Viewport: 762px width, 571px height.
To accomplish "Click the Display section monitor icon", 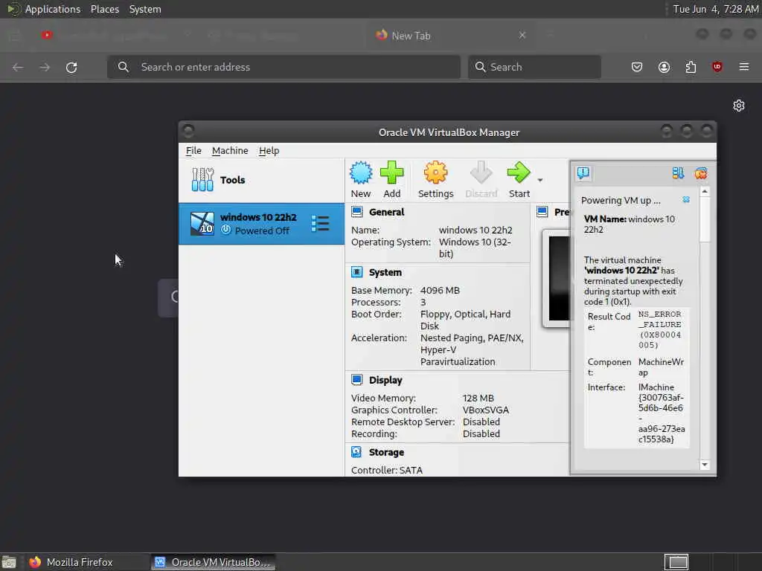I will pyautogui.click(x=356, y=380).
